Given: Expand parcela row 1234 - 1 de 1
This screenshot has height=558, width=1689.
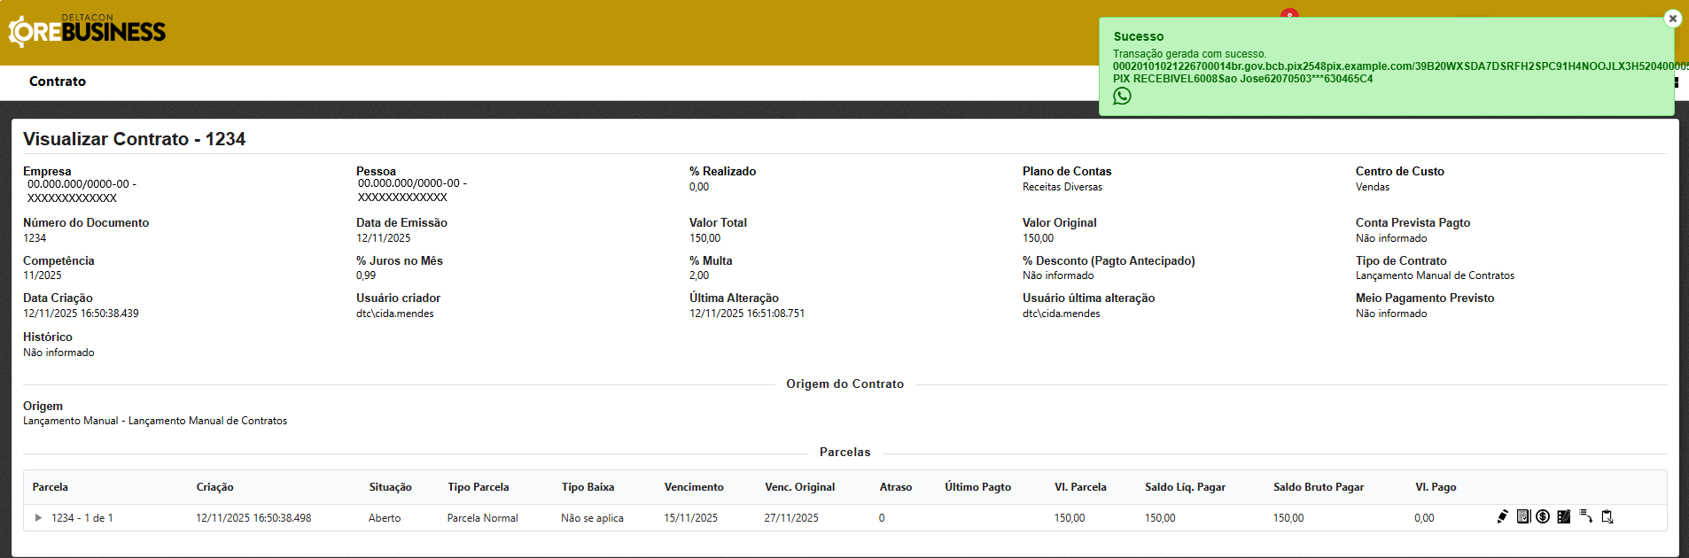Looking at the screenshot, I should pos(38,517).
